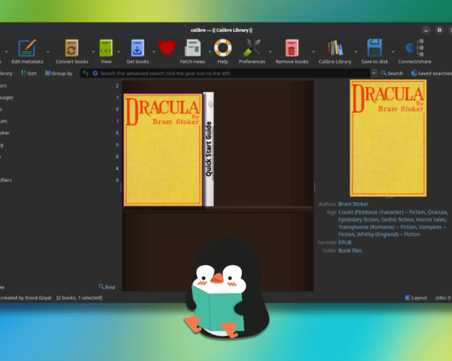The image size is (452, 361).
Task: Open the search history dropdown
Action: tap(373, 74)
